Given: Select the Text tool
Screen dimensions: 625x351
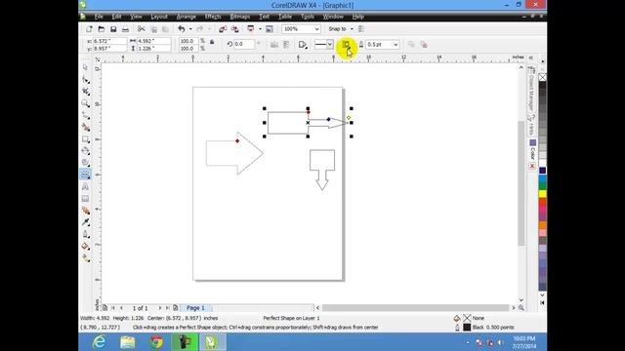Looking at the screenshot, I should [x=85, y=186].
